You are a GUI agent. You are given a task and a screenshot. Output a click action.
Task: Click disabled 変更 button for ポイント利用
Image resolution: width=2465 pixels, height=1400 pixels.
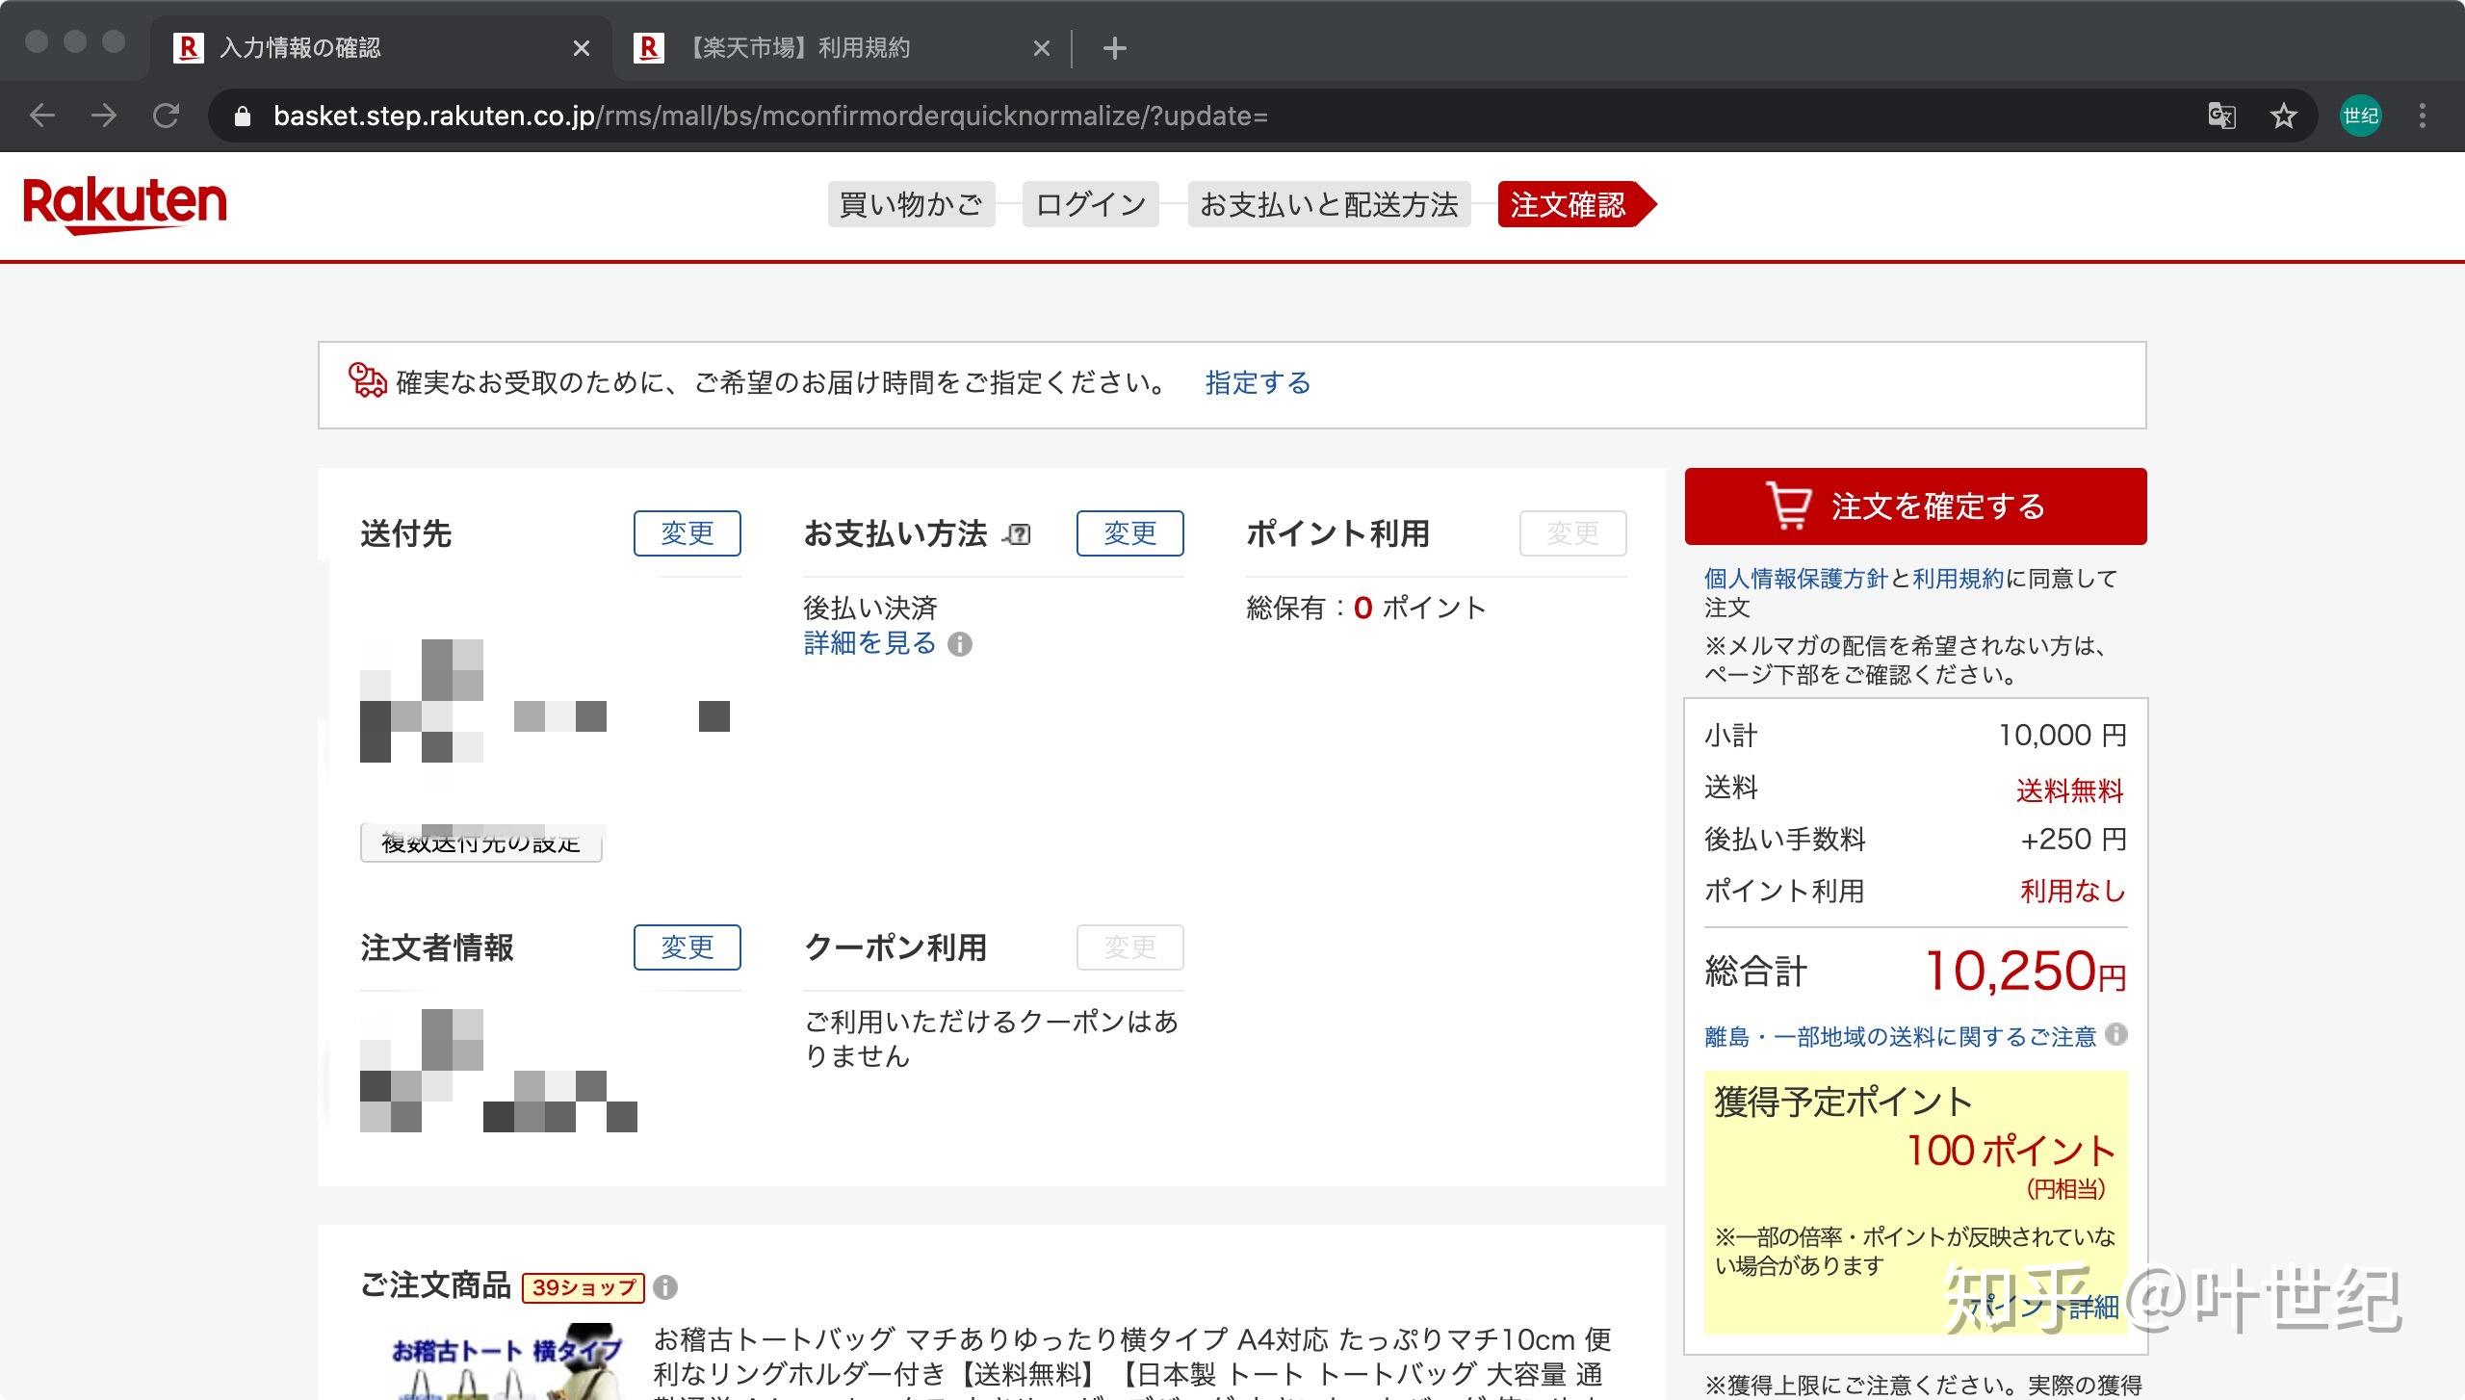click(x=1572, y=533)
